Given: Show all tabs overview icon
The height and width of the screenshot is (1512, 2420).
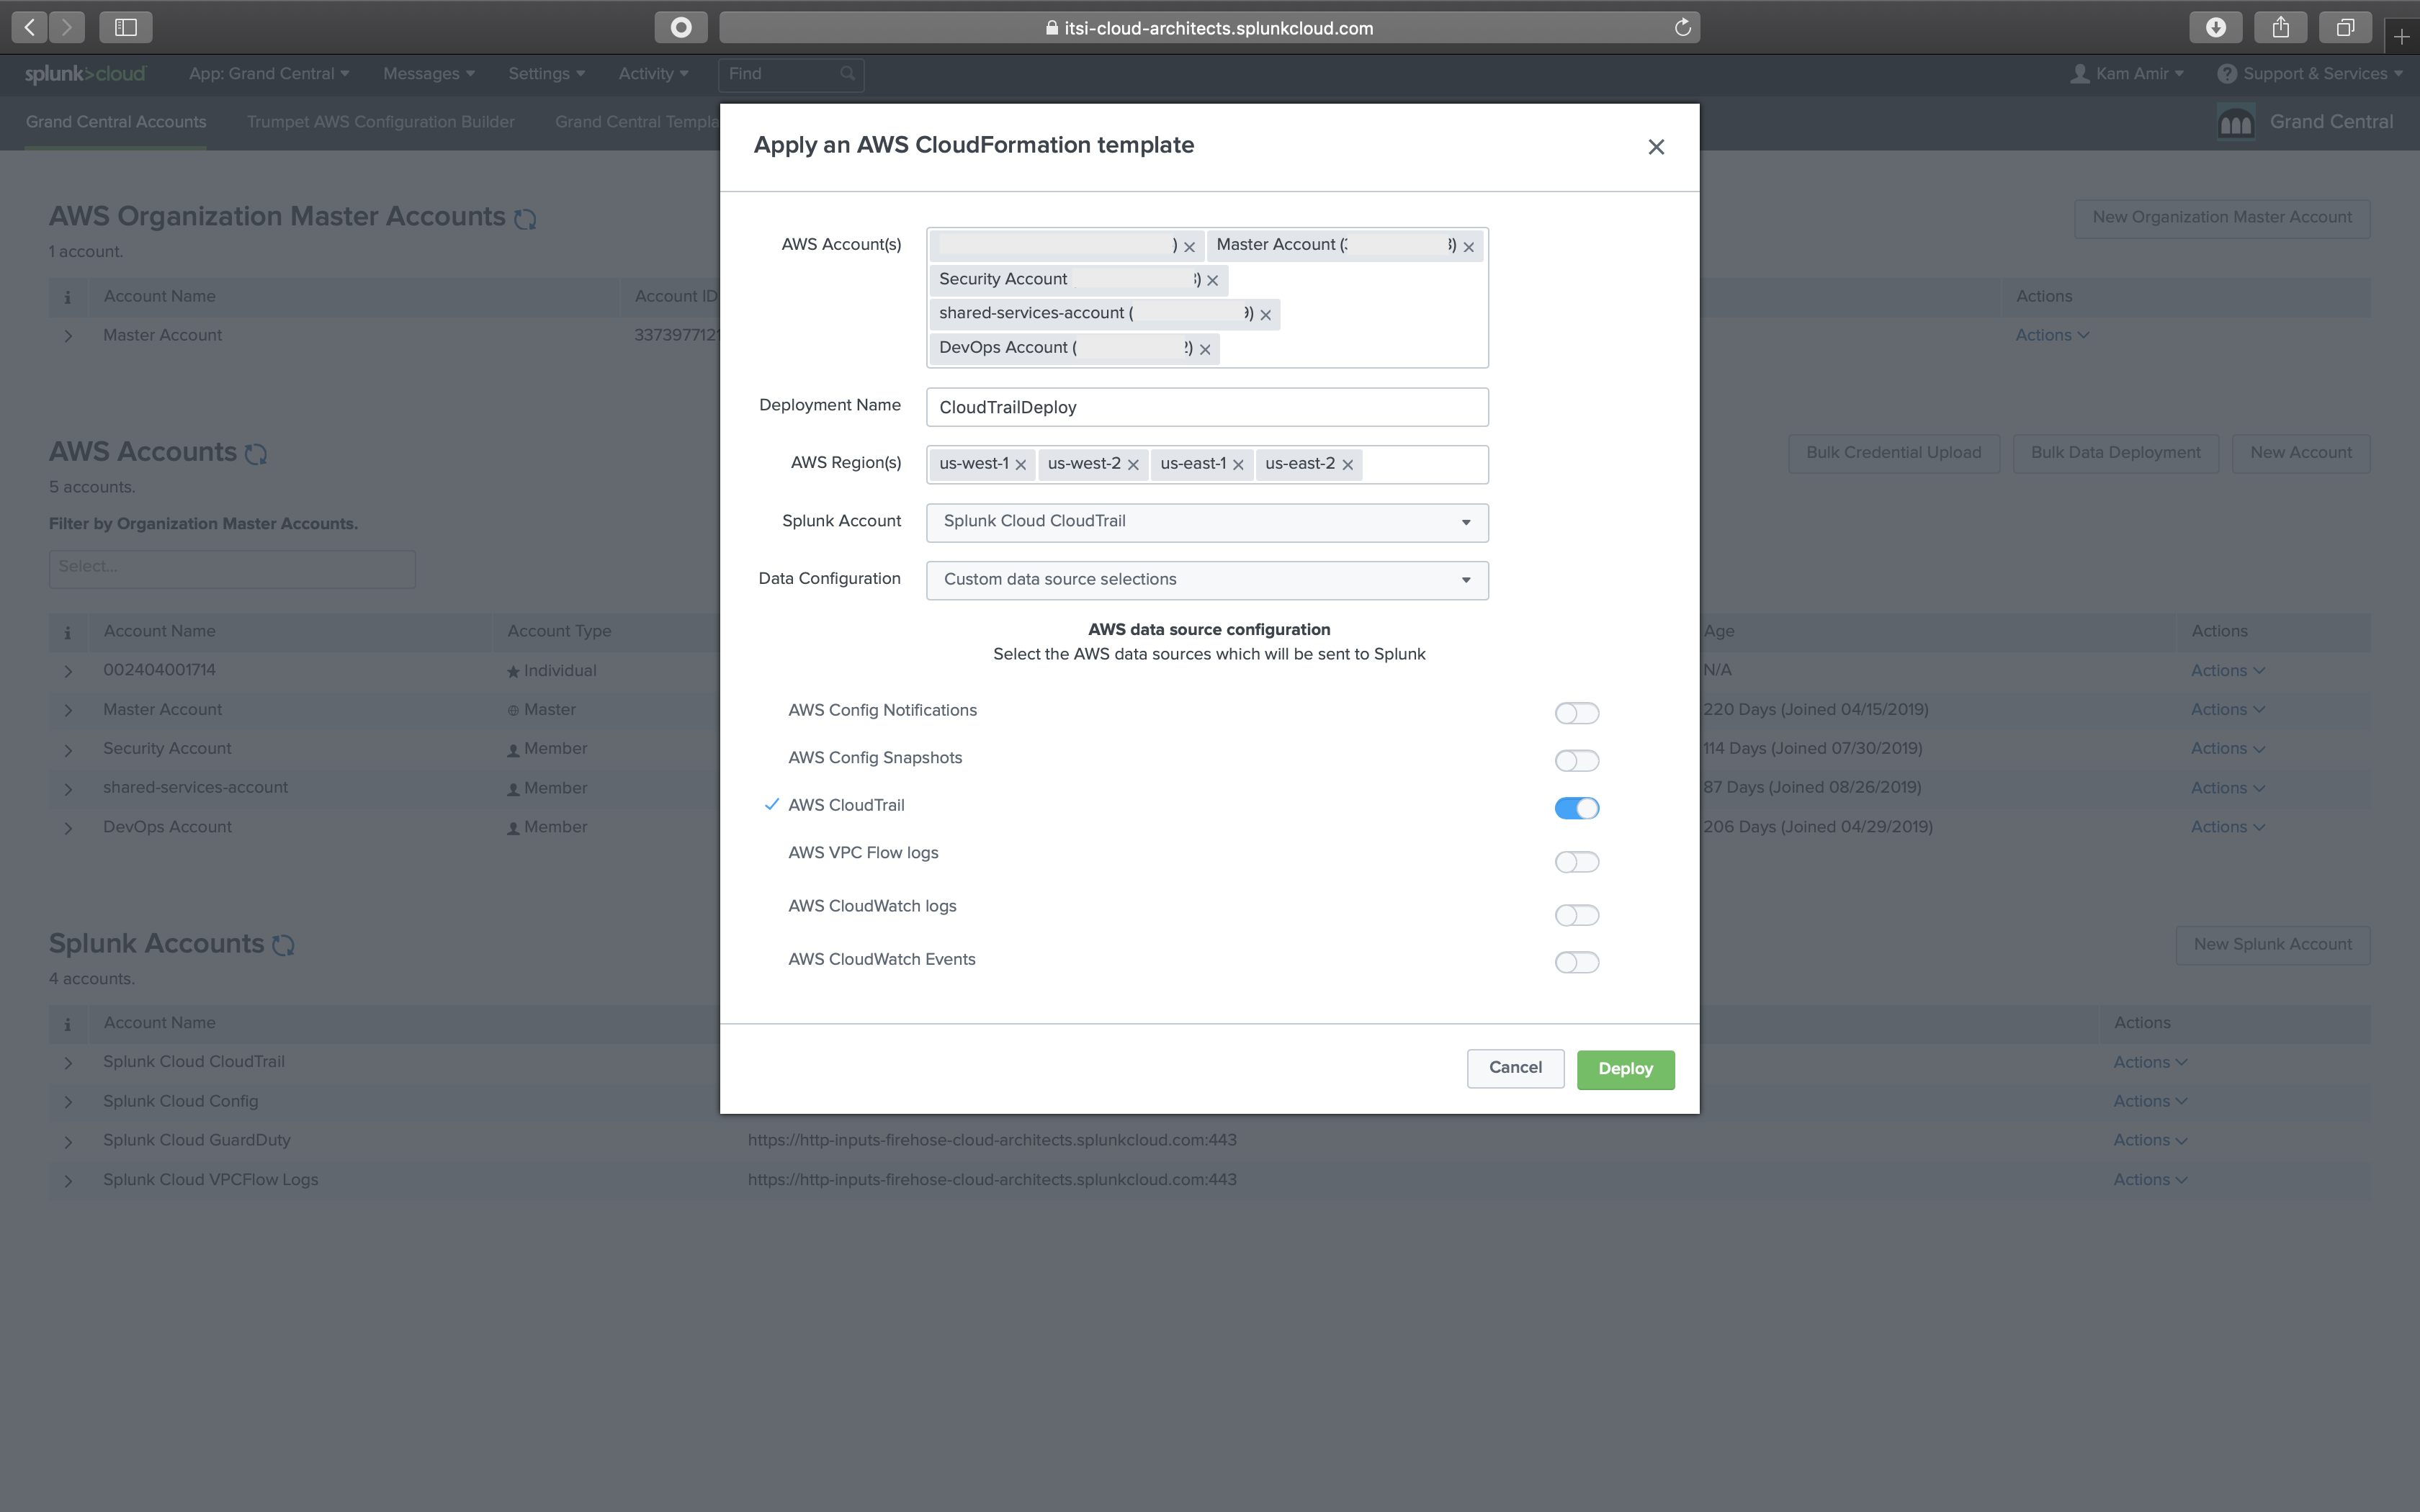Looking at the screenshot, I should 2345,27.
